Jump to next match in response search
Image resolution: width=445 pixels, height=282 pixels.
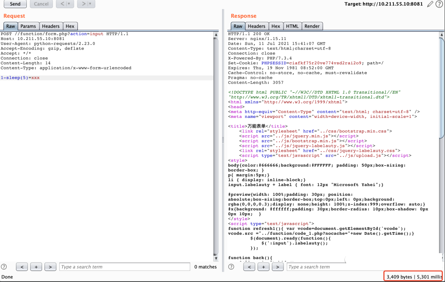click(x=278, y=267)
